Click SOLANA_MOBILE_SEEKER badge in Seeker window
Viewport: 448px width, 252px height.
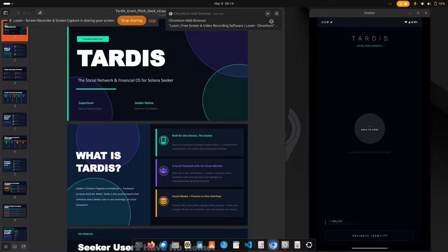point(370,46)
